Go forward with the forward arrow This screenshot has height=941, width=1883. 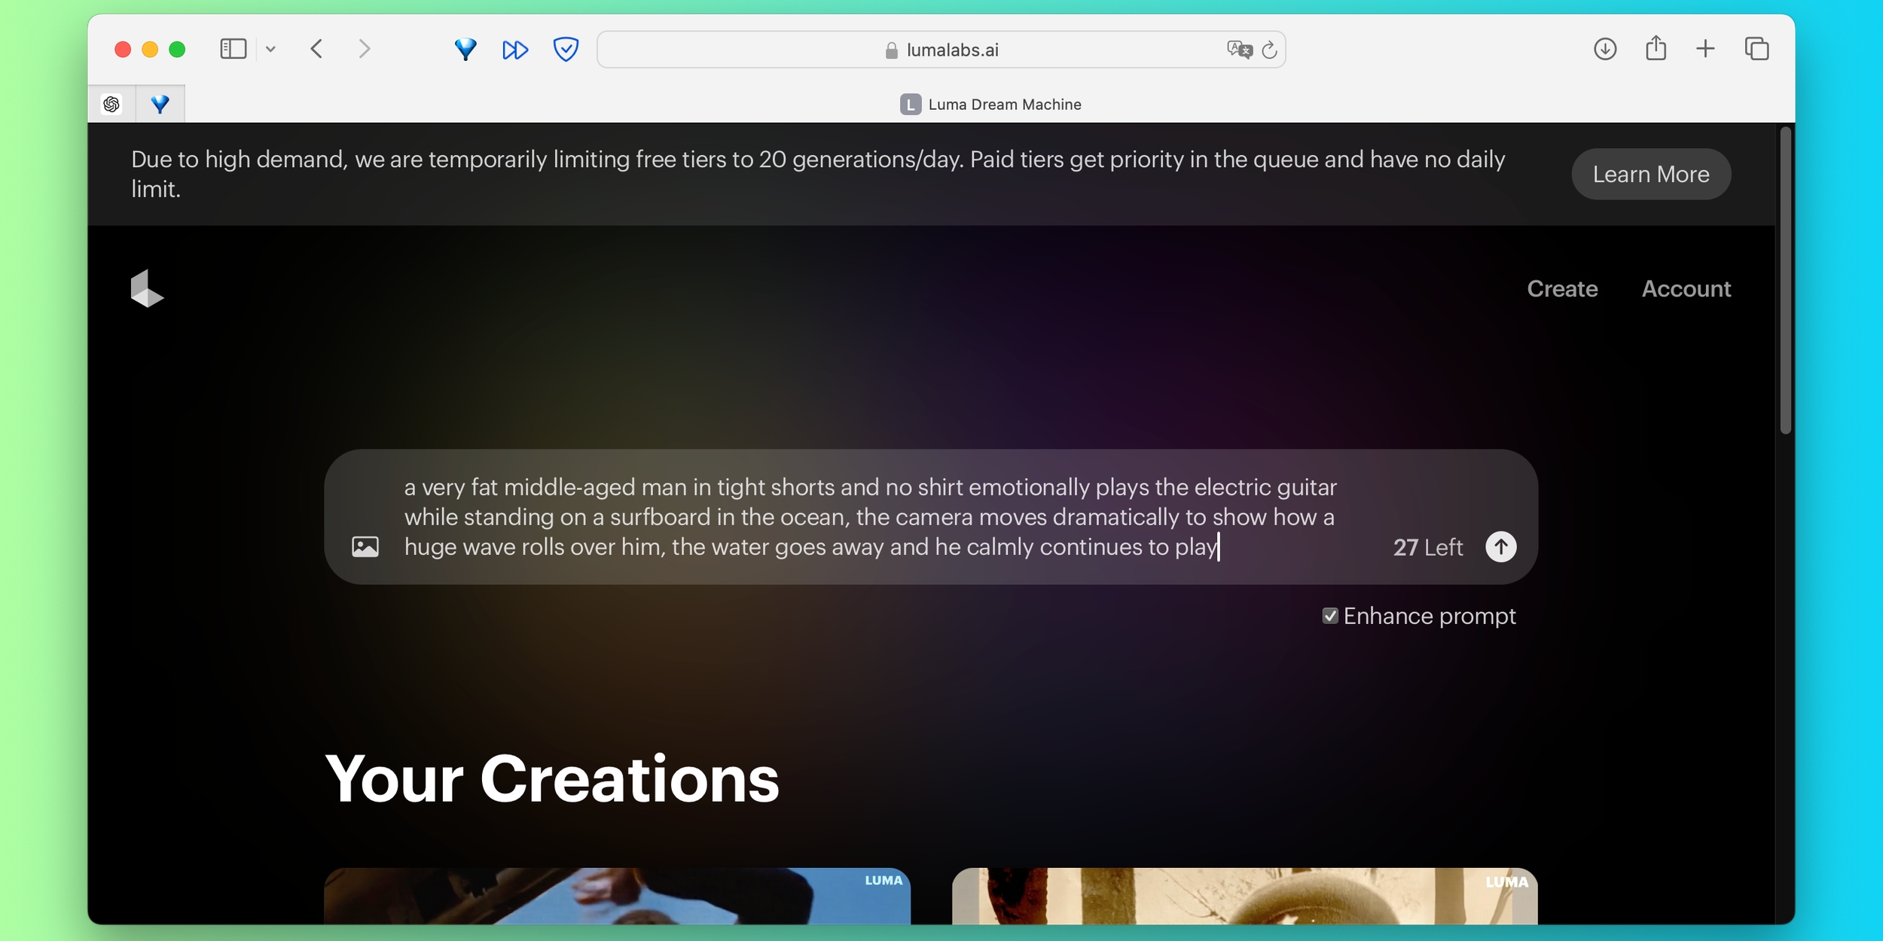coord(365,50)
